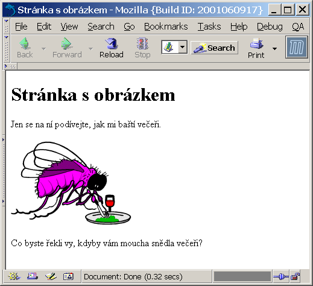Collapse the menu bar grippy
This screenshot has width=313, height=286.
click(7, 26)
